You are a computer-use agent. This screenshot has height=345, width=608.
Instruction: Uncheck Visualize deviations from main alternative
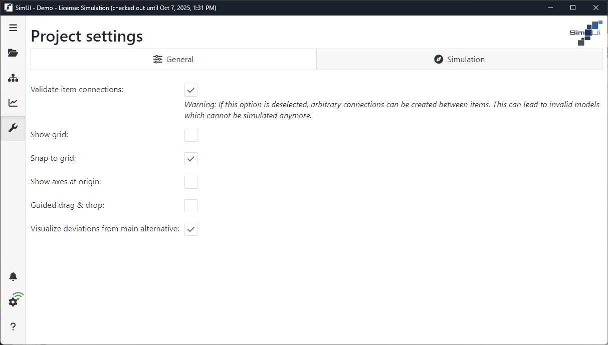pos(191,229)
